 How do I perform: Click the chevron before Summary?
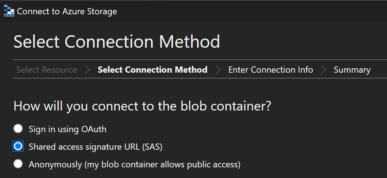pyautogui.click(x=323, y=70)
